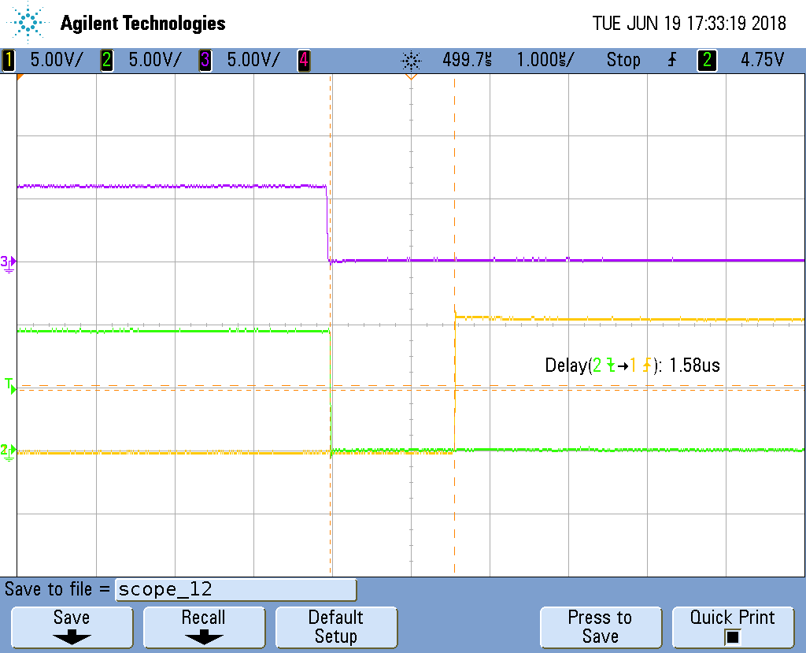Click the 499.7 delay time value

pos(468,60)
